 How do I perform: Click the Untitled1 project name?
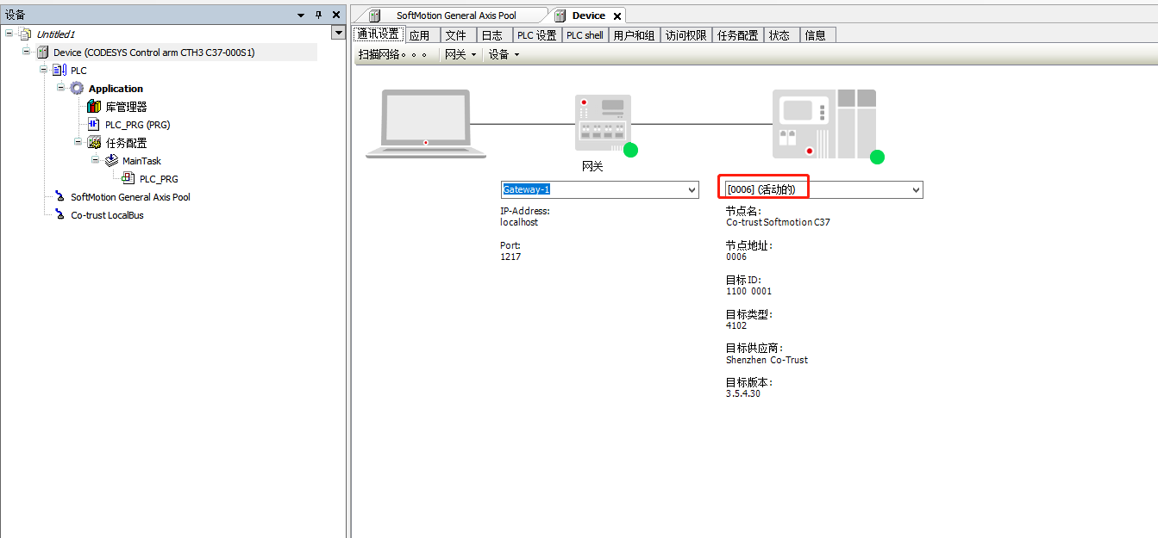[x=56, y=34]
